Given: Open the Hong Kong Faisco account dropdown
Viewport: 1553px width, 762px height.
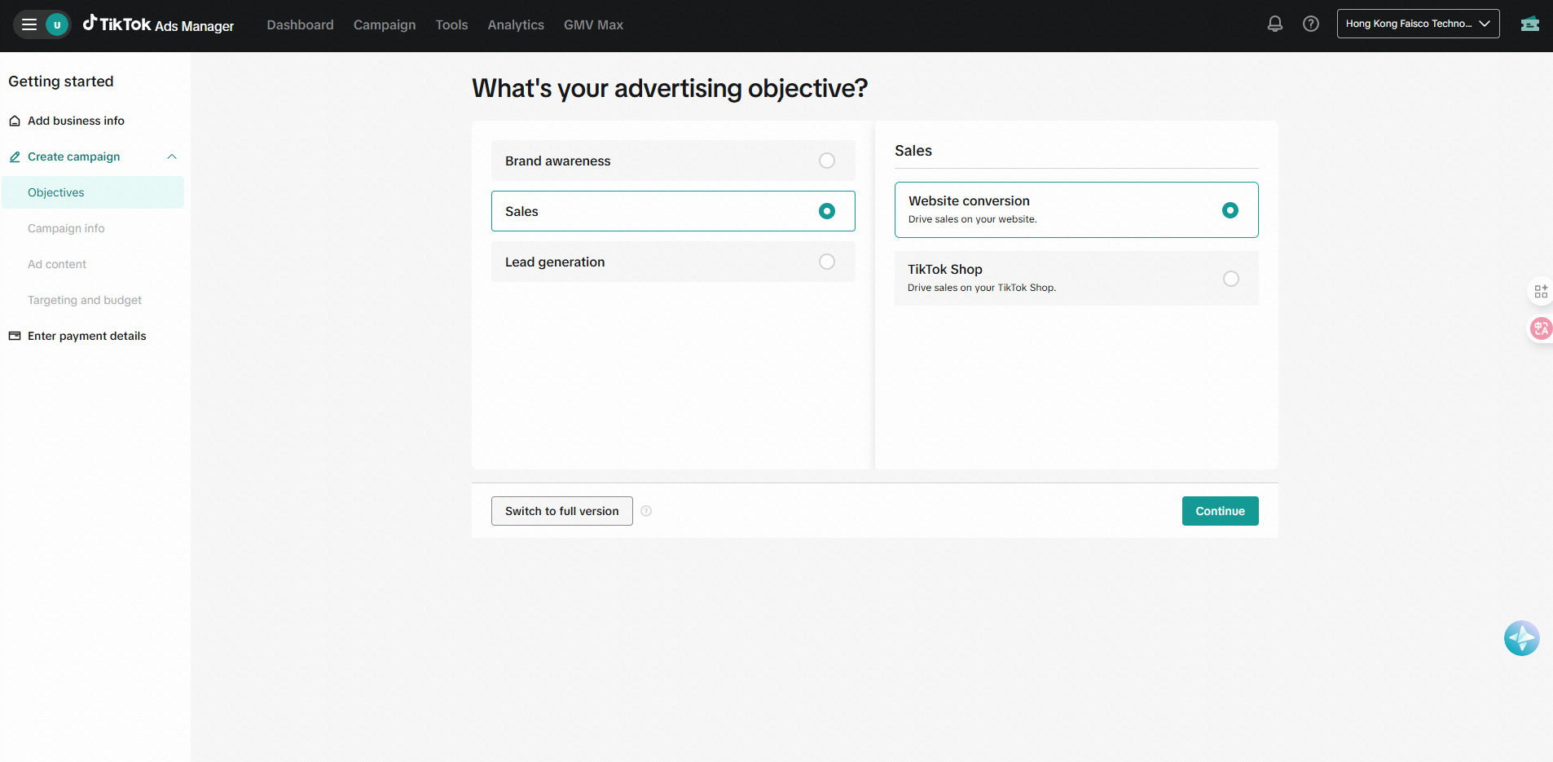Looking at the screenshot, I should pos(1417,24).
